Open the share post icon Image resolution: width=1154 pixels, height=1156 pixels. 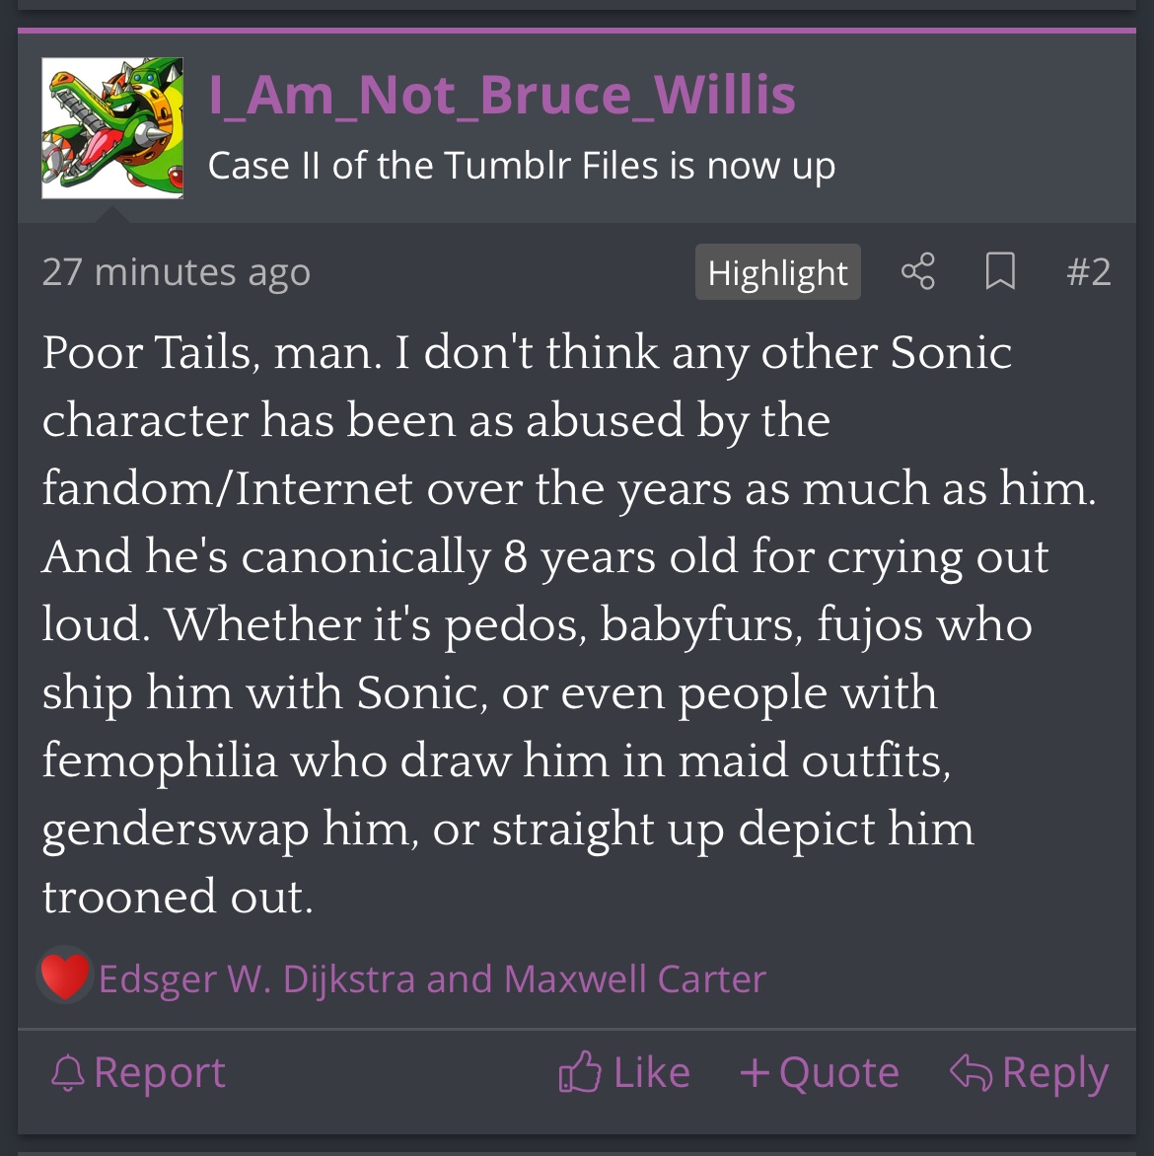[917, 271]
